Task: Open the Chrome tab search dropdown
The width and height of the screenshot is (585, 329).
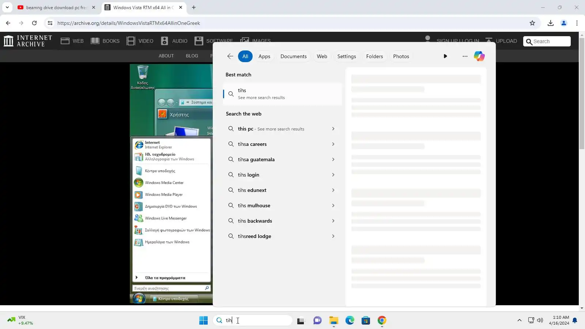Action: [7, 7]
